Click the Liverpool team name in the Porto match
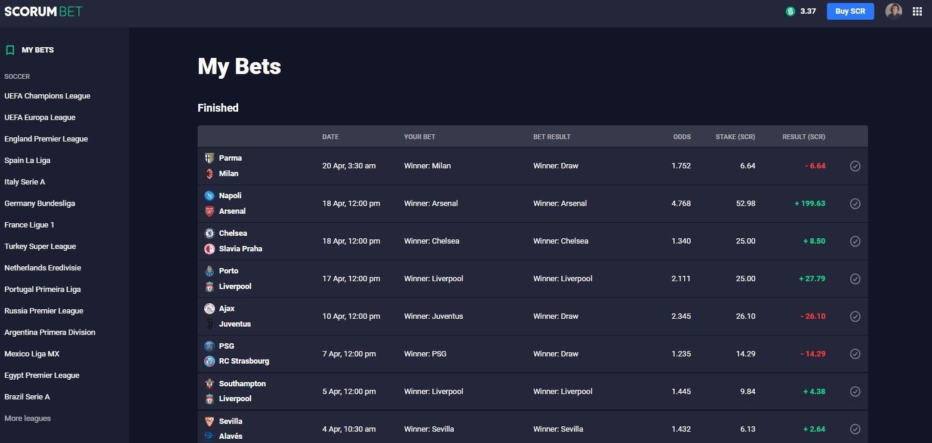The image size is (932, 443). [x=235, y=287]
